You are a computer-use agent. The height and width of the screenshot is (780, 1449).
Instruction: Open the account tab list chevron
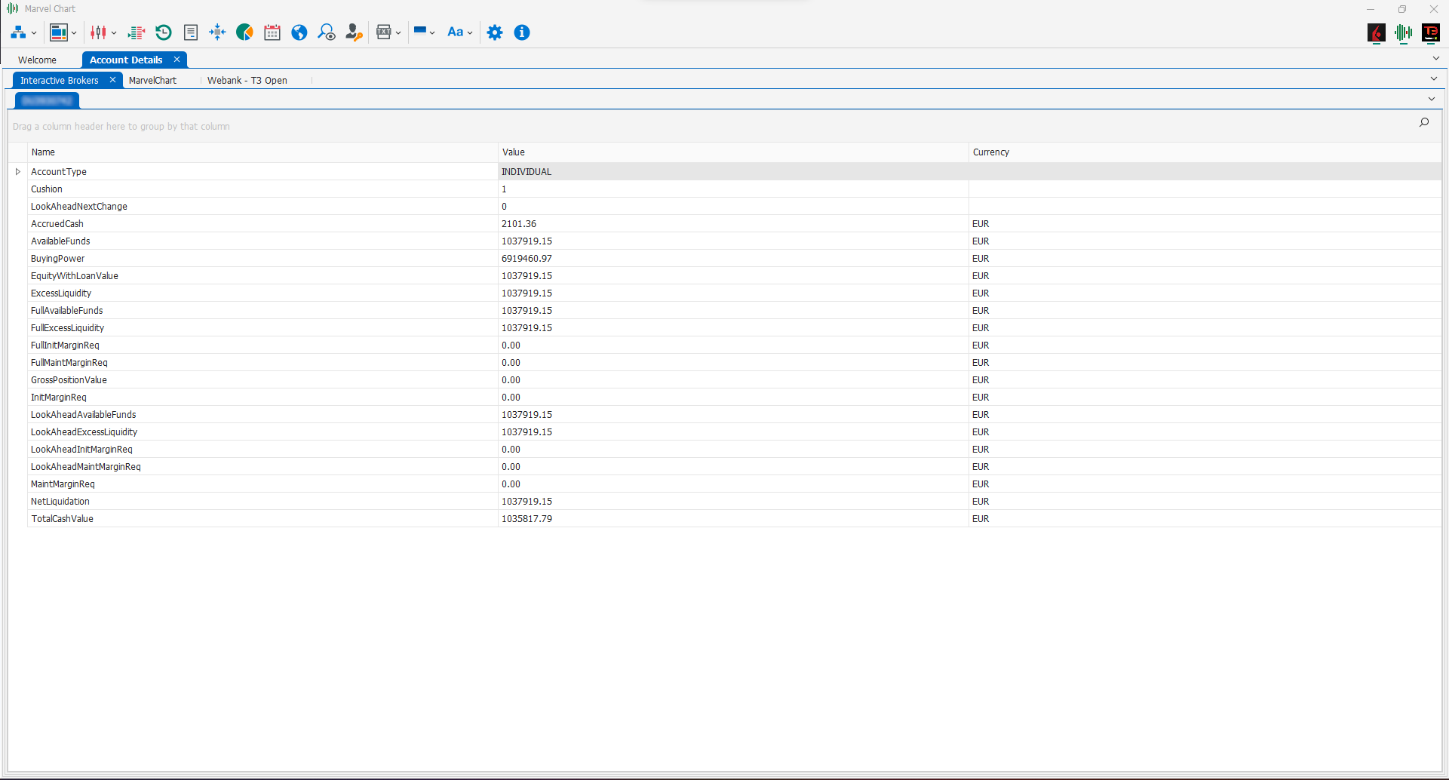pyautogui.click(x=1432, y=99)
